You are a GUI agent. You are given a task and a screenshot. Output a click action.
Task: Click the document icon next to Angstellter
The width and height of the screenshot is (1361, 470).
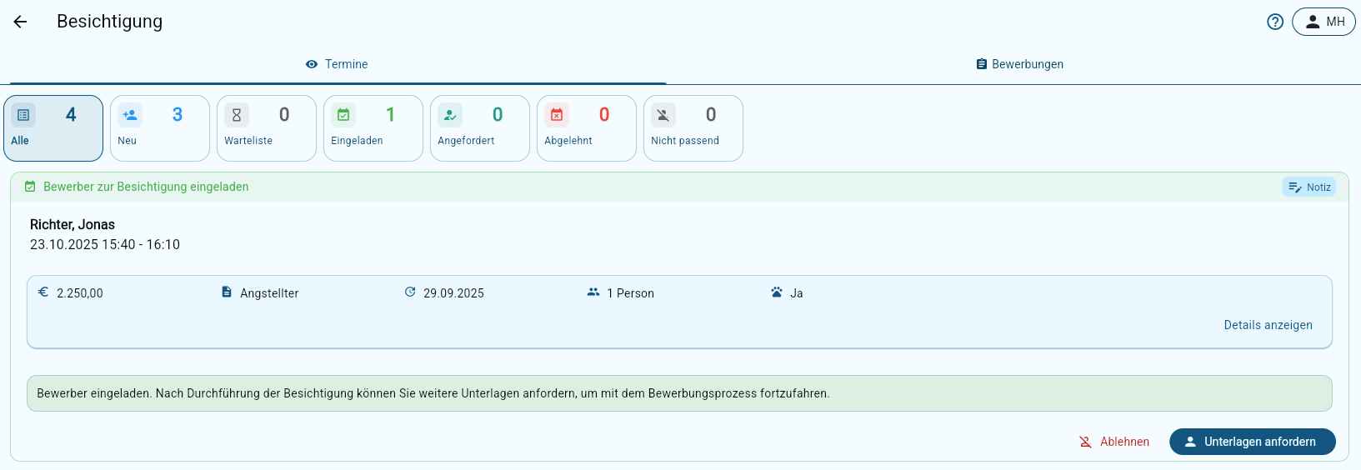(227, 292)
